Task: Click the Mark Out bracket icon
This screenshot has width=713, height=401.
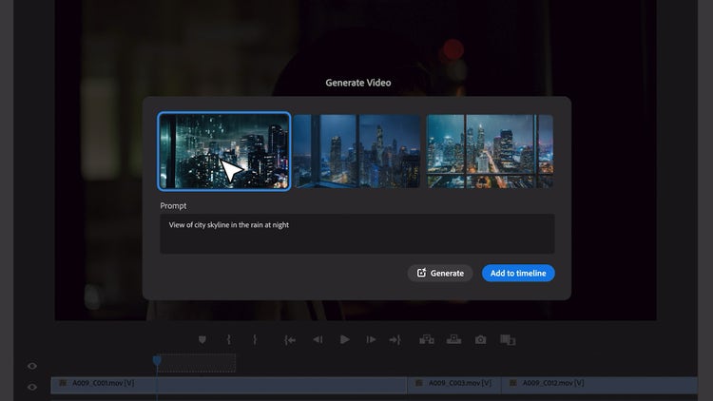Action: click(255, 339)
